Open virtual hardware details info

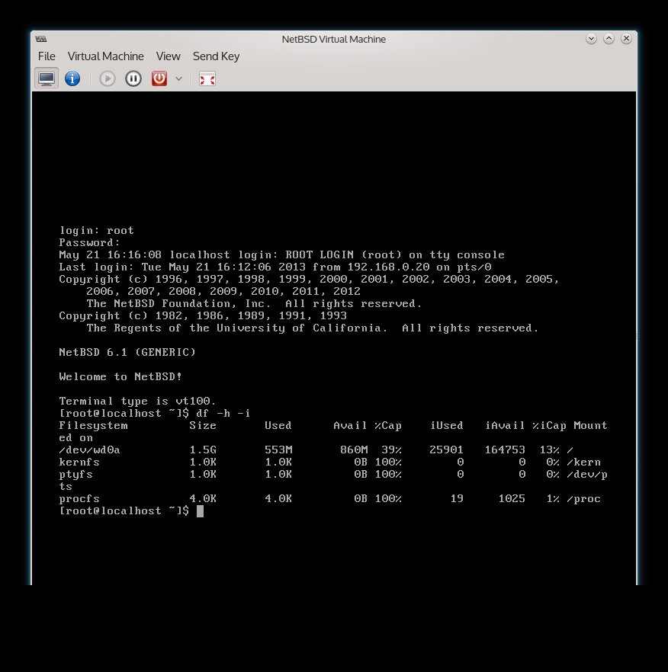[72, 79]
